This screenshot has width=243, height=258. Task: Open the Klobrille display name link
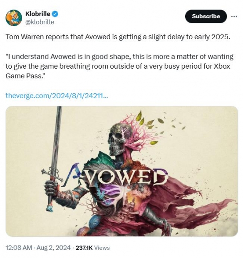(38, 14)
